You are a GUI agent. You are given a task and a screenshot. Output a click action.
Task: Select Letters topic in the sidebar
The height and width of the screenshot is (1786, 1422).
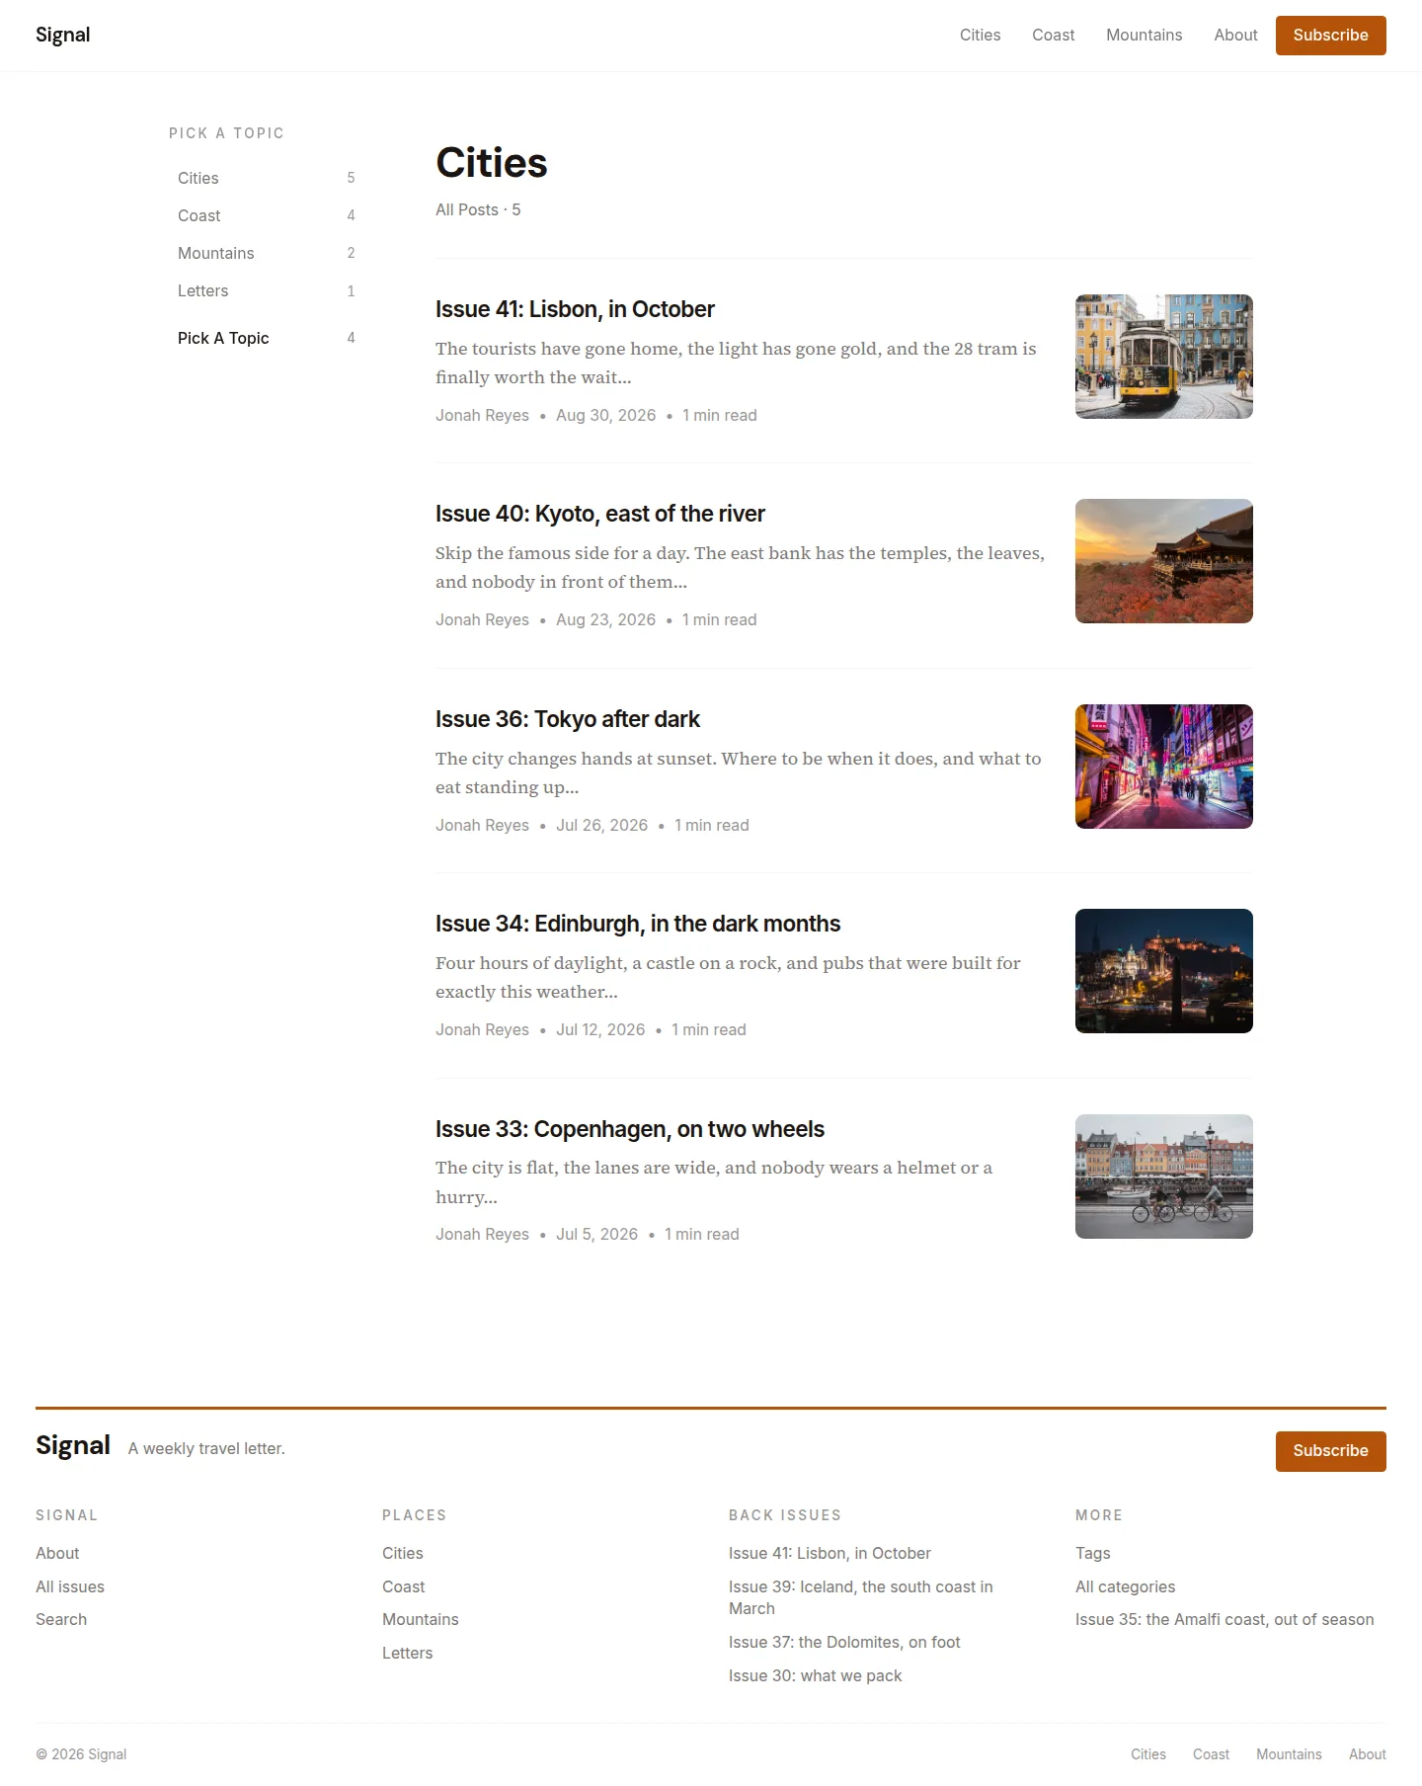pyautogui.click(x=266, y=290)
